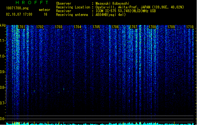Select the observer name Masayuki Kobayashi
The width and height of the screenshot is (197, 125).
click(x=112, y=3)
